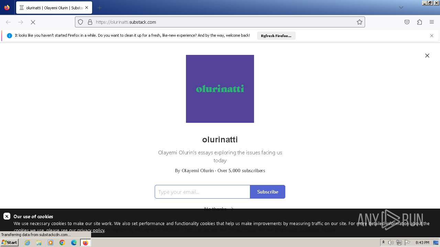440x247 pixels.
Task: Show hidden system tray icons
Action: click(x=383, y=243)
